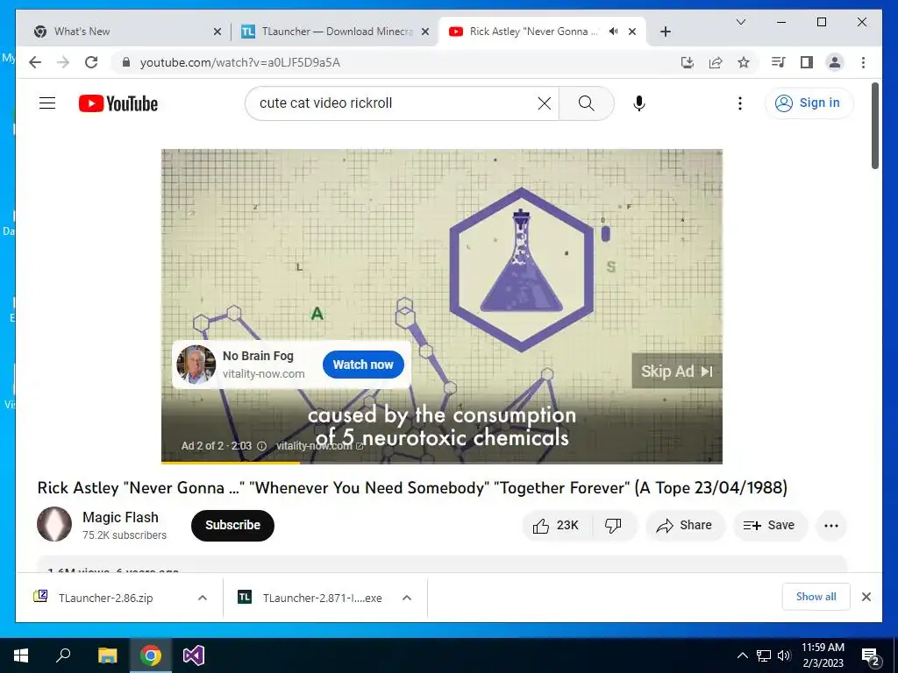
Task: Expand options for TLauncher-2.871 exe download
Action: coord(407,598)
